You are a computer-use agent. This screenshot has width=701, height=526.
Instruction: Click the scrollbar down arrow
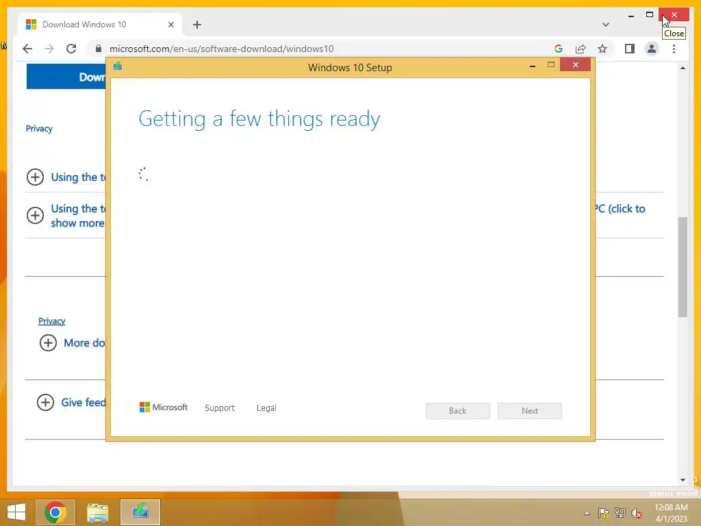click(683, 480)
